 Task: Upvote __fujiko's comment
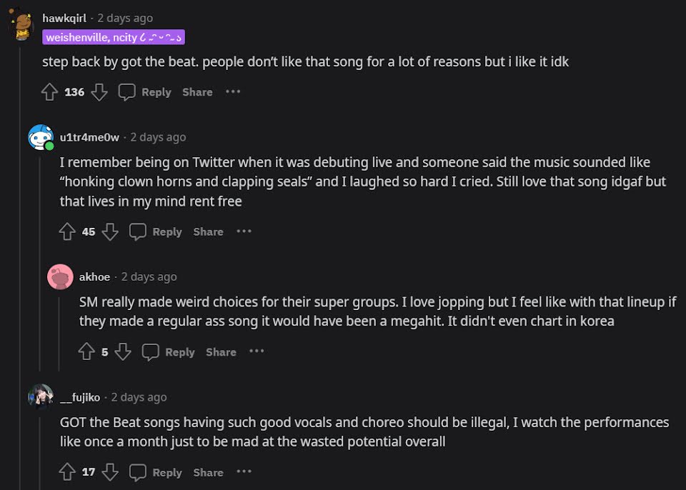(x=67, y=472)
